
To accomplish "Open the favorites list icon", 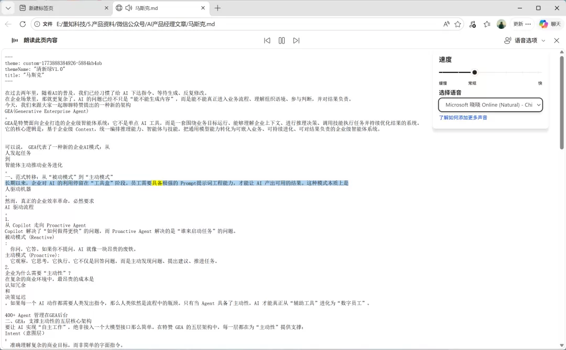I will coord(487,24).
